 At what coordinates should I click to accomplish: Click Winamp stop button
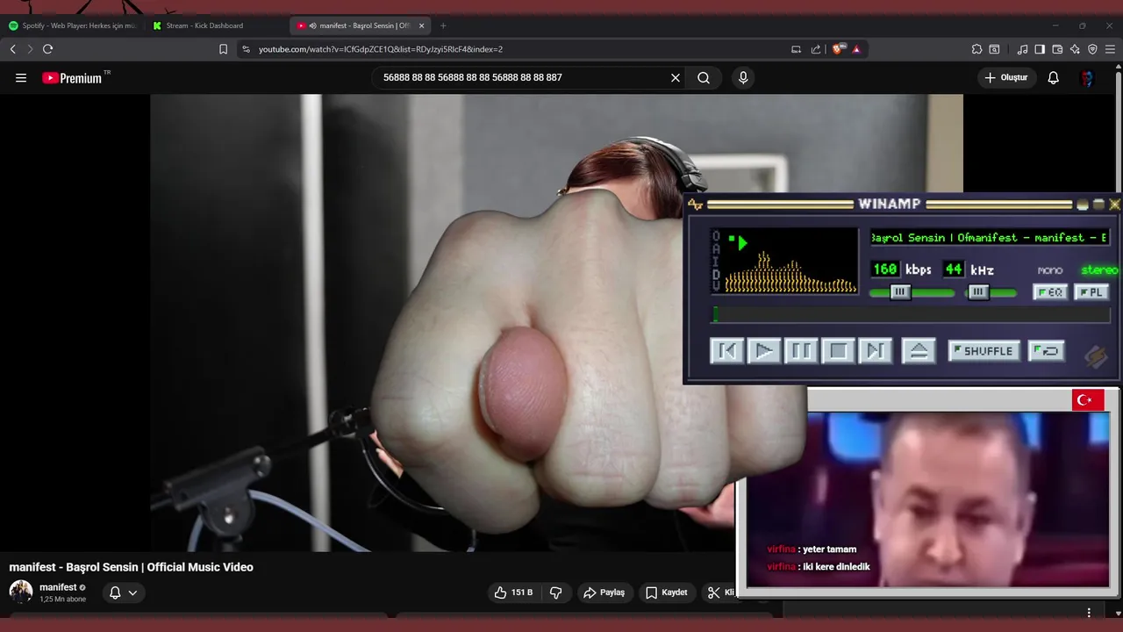point(838,351)
